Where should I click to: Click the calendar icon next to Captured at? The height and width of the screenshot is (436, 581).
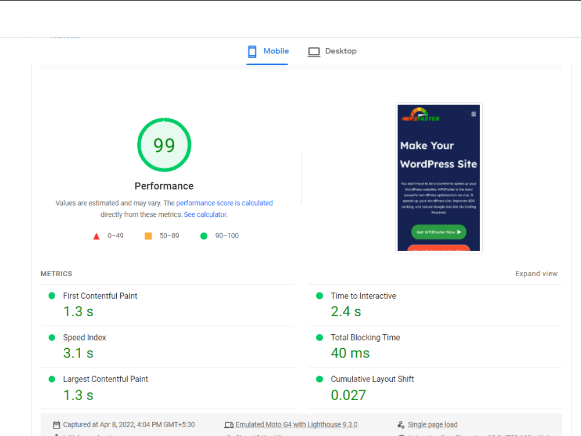tap(56, 425)
